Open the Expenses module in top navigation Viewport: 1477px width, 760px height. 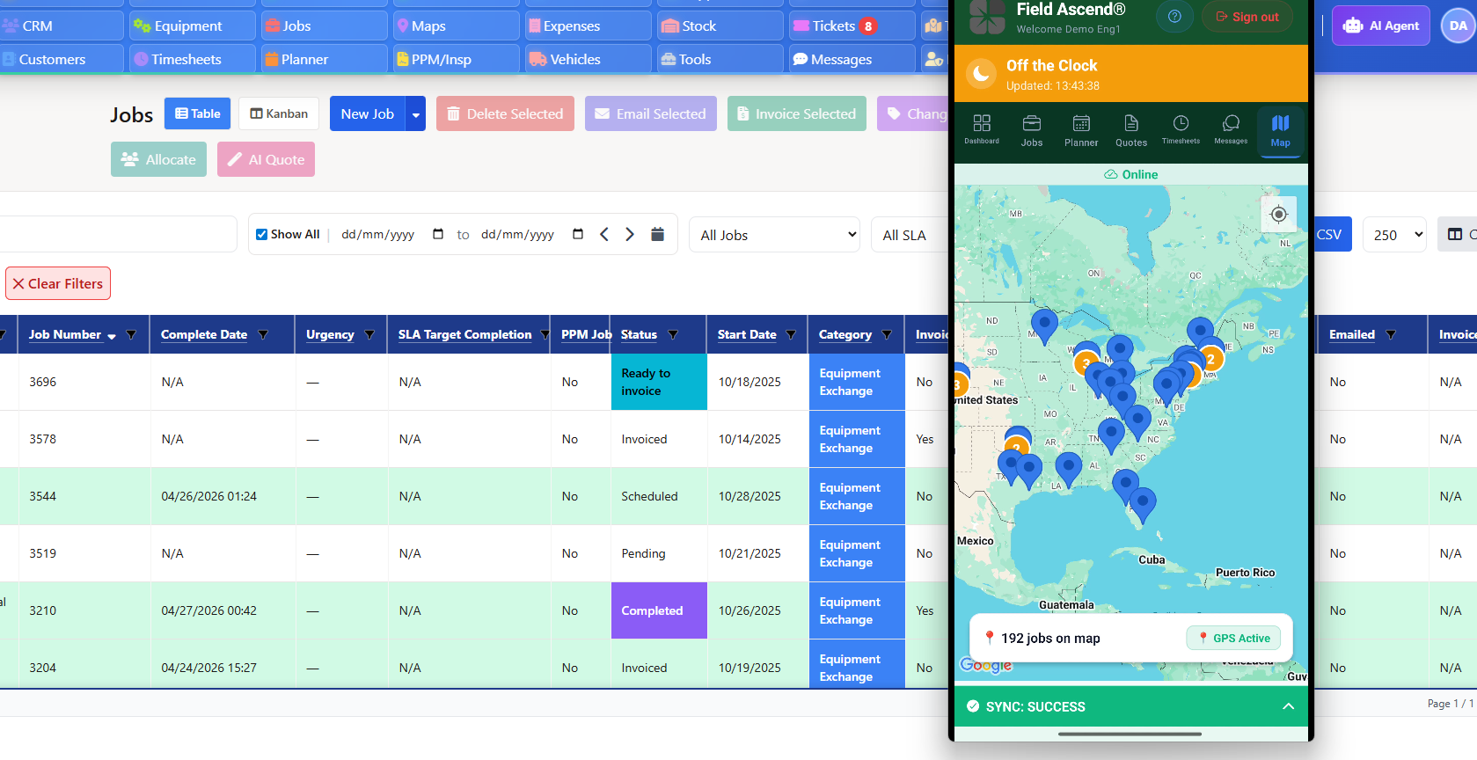tap(588, 26)
